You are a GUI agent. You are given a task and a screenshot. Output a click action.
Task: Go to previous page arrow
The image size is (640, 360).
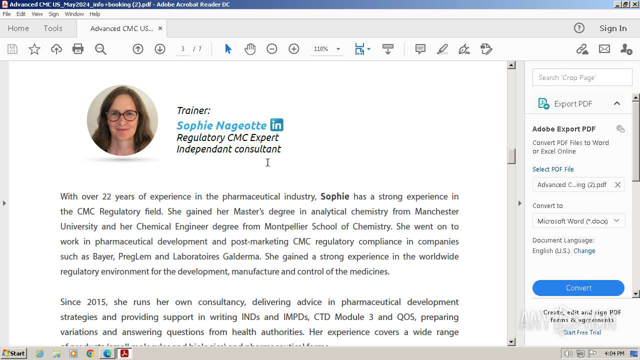[138, 49]
